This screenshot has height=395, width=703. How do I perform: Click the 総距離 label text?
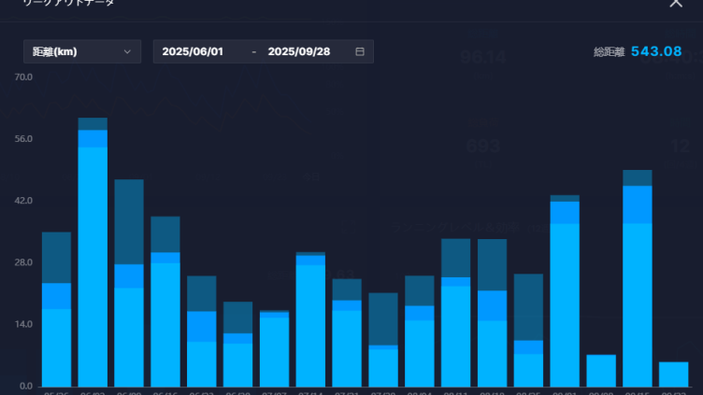(609, 52)
